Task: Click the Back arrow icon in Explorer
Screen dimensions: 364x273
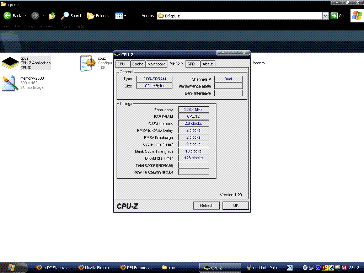Action: (7, 16)
